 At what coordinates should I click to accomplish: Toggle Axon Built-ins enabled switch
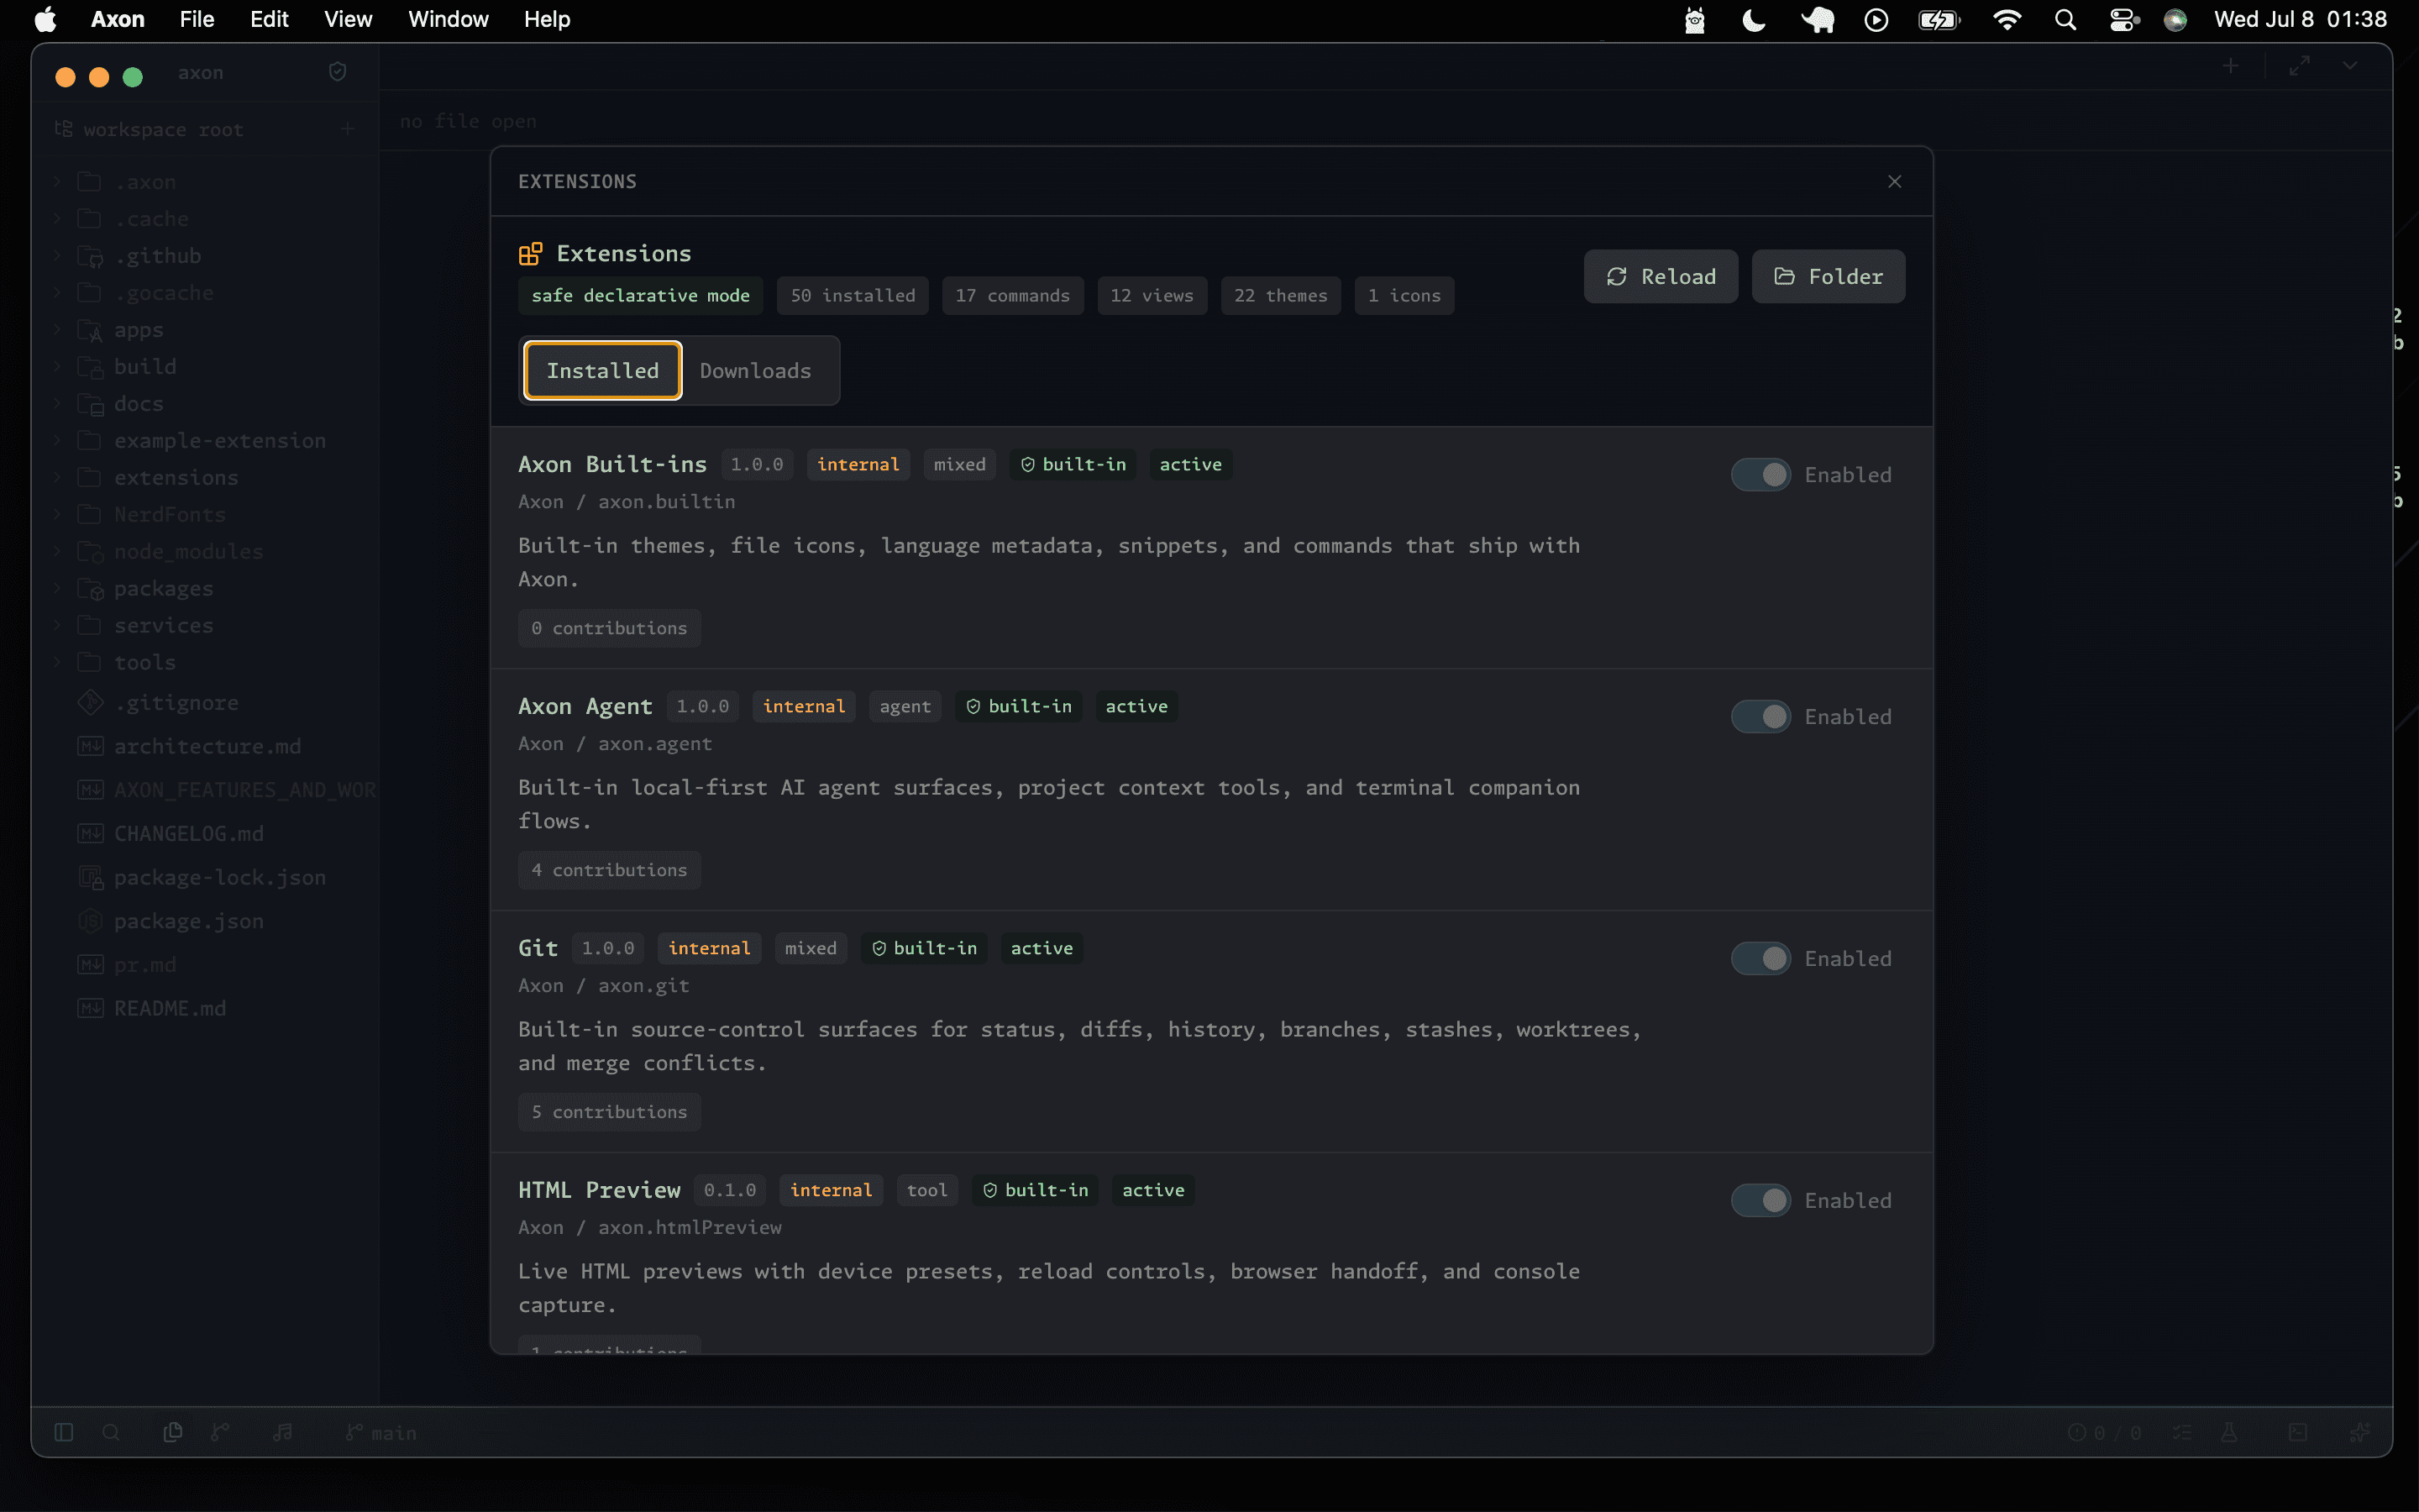[x=1761, y=475]
